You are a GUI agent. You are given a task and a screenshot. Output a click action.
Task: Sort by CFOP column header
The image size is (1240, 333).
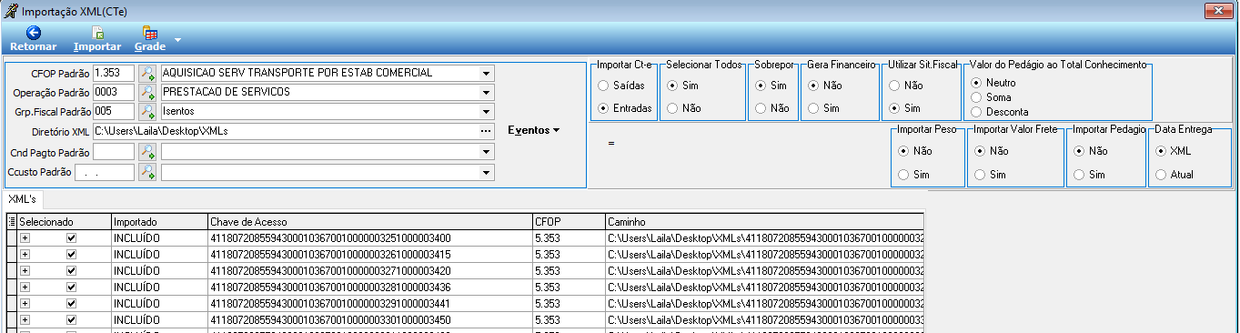(x=569, y=221)
